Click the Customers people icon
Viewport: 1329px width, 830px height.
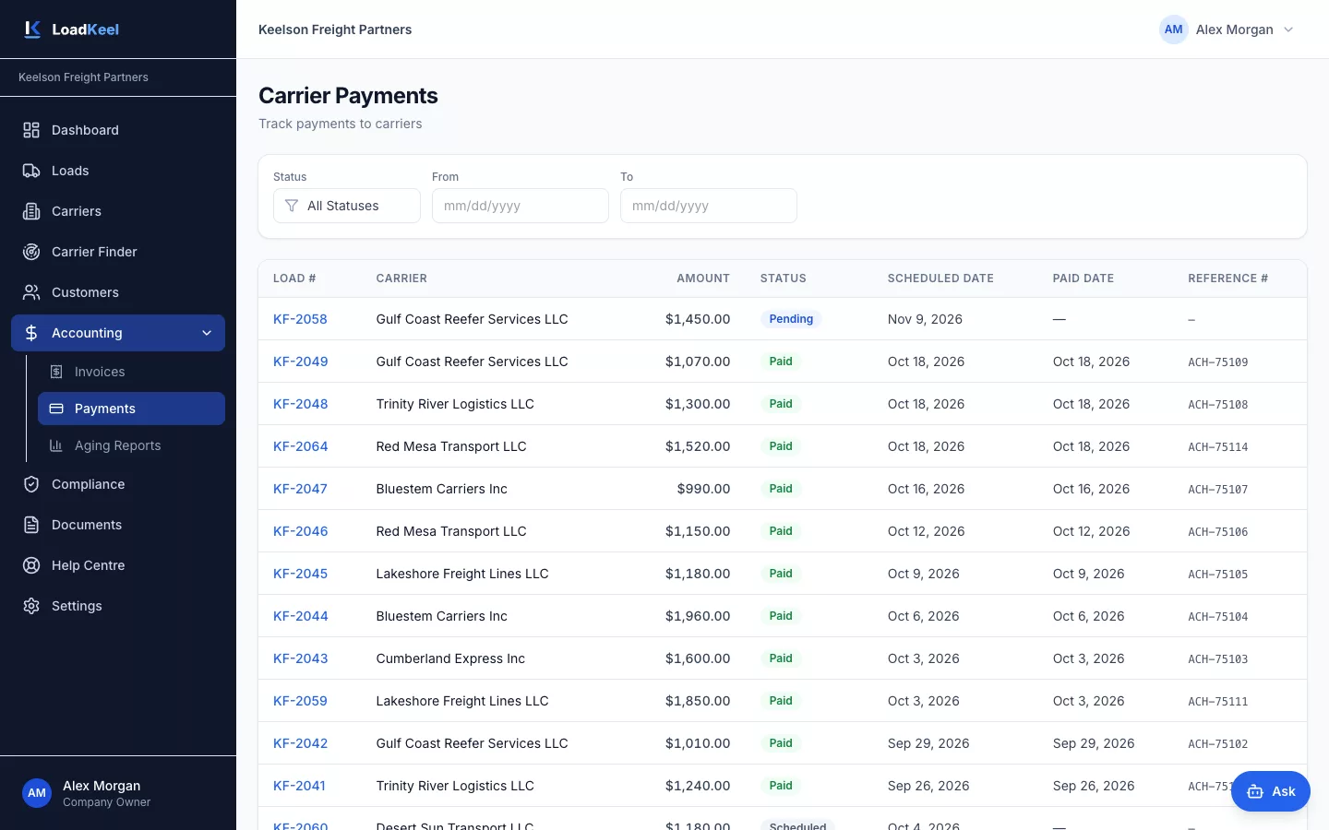(x=31, y=292)
